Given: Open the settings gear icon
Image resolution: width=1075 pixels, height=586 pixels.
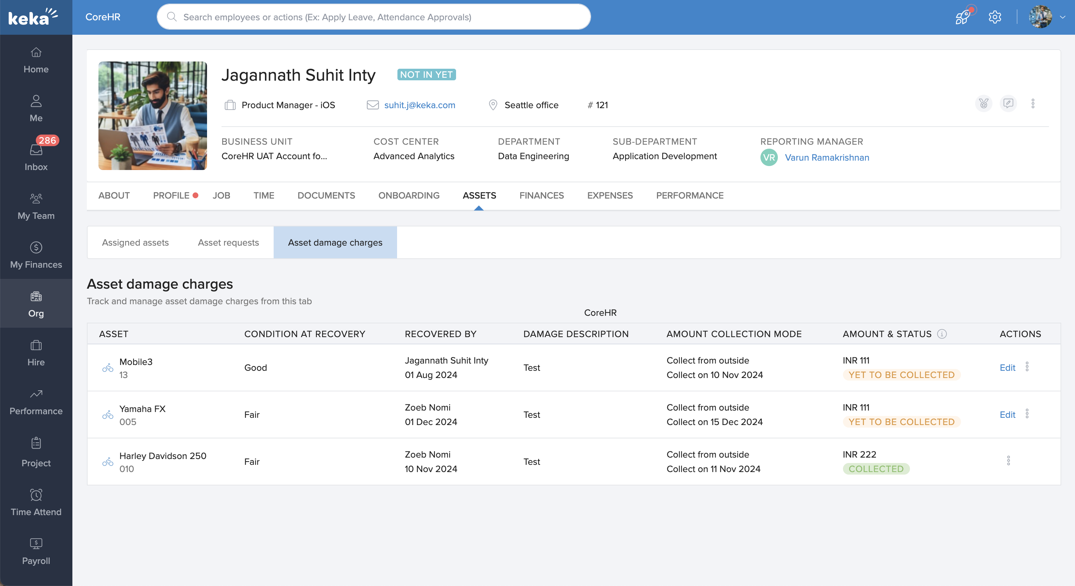Looking at the screenshot, I should [995, 17].
